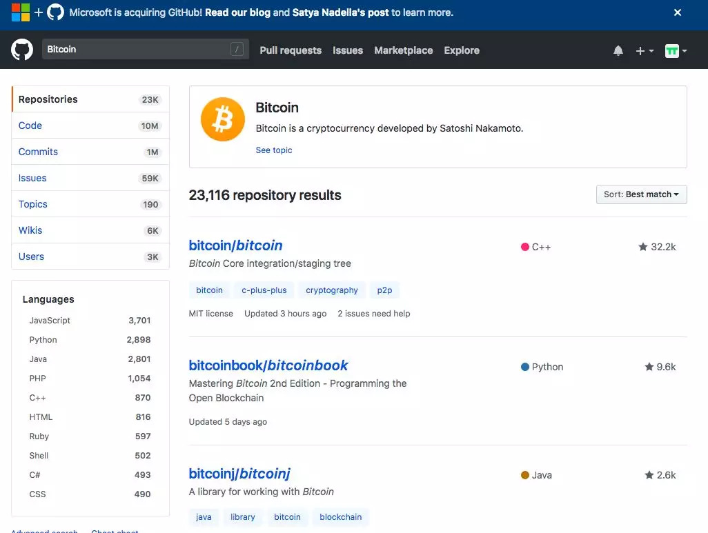Click '2 issues need help' link

(374, 314)
